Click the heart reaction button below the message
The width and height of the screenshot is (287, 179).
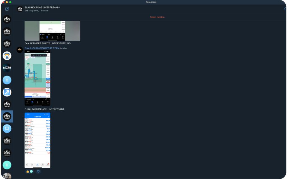click(x=38, y=171)
